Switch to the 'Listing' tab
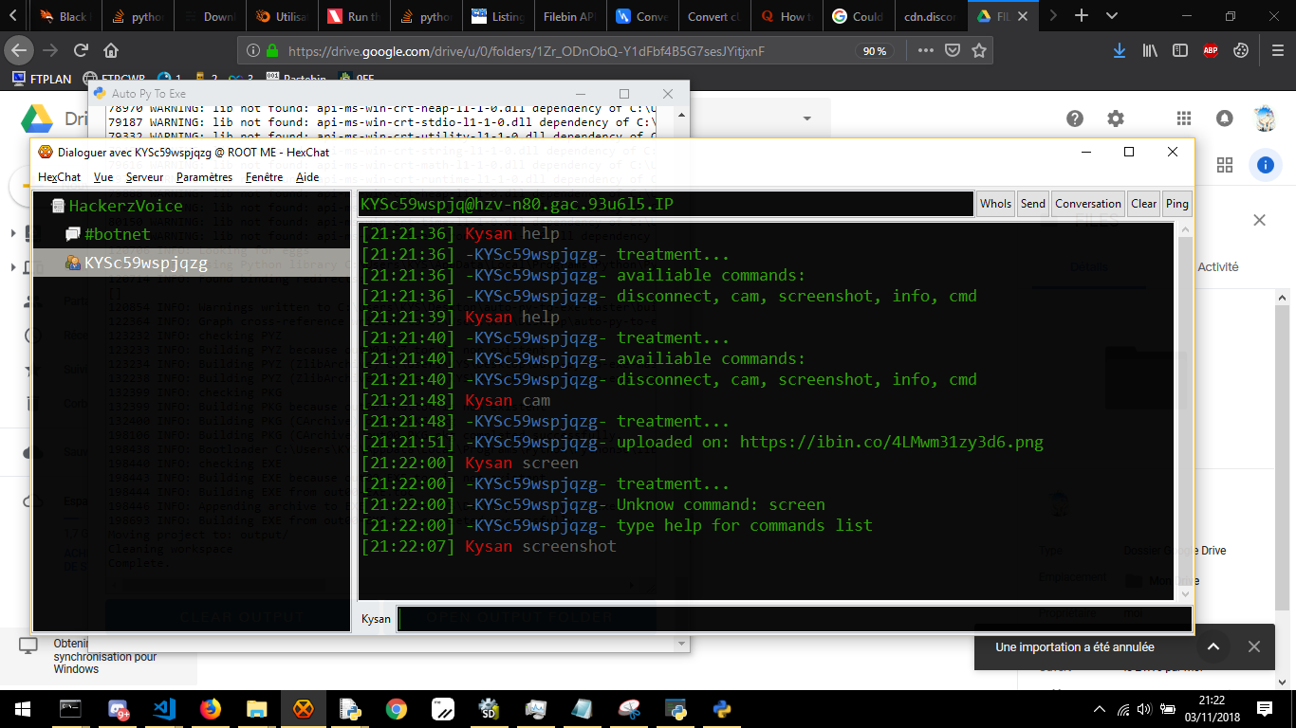1296x728 pixels. click(x=499, y=16)
